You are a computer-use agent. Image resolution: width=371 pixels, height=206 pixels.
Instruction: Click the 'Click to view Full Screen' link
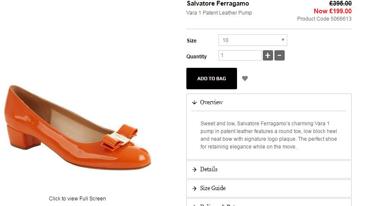pyautogui.click(x=77, y=199)
